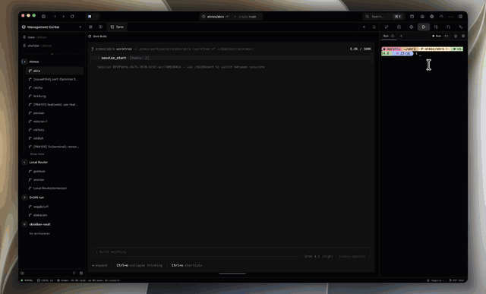Collapse the pinned section chevron
Screen dimensions: 486x294
(52, 54)
